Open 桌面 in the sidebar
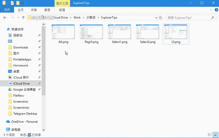The width and height of the screenshot is (219, 138). pos(14,71)
